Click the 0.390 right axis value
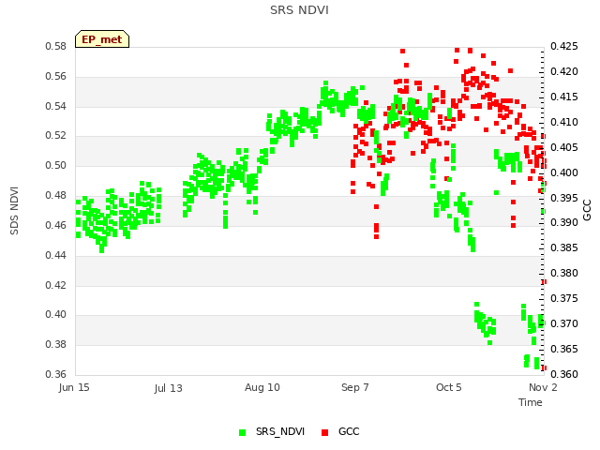600x450 pixels. [x=564, y=223]
